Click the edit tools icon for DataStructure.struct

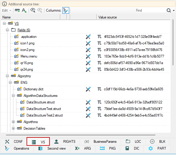[x=88, y=102]
